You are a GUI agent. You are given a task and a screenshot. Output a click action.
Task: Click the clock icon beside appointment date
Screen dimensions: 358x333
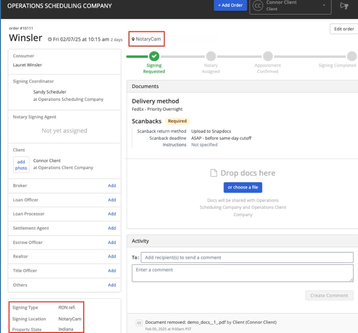point(50,39)
